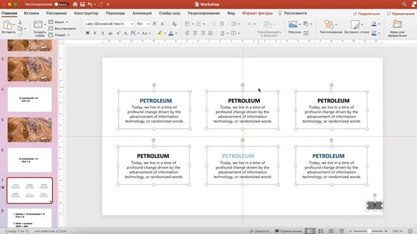Save the presentation with the floppy disk icon
This screenshot has width=417, height=234.
tap(83, 5)
